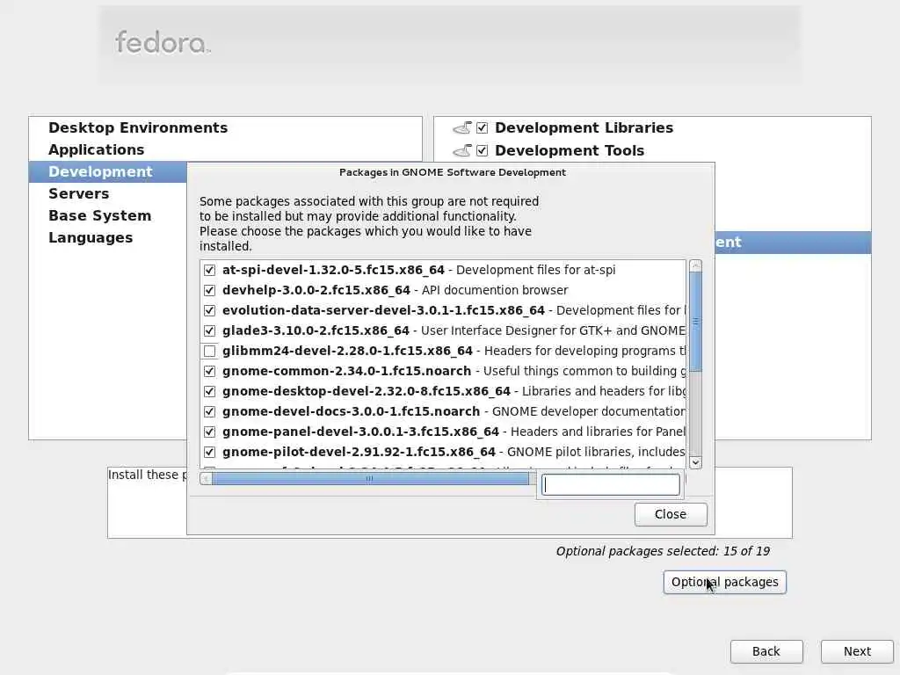Open Optional packages dialog
The image size is (900, 675).
click(x=724, y=582)
